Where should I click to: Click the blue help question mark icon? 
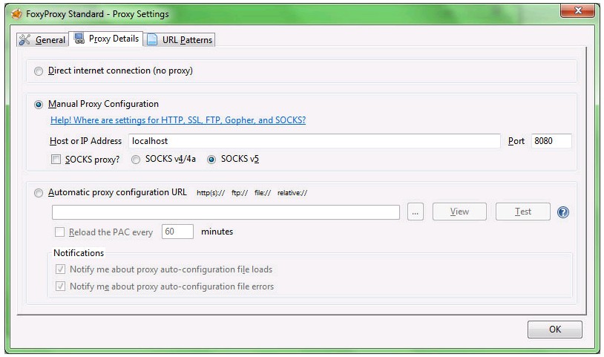pos(562,212)
